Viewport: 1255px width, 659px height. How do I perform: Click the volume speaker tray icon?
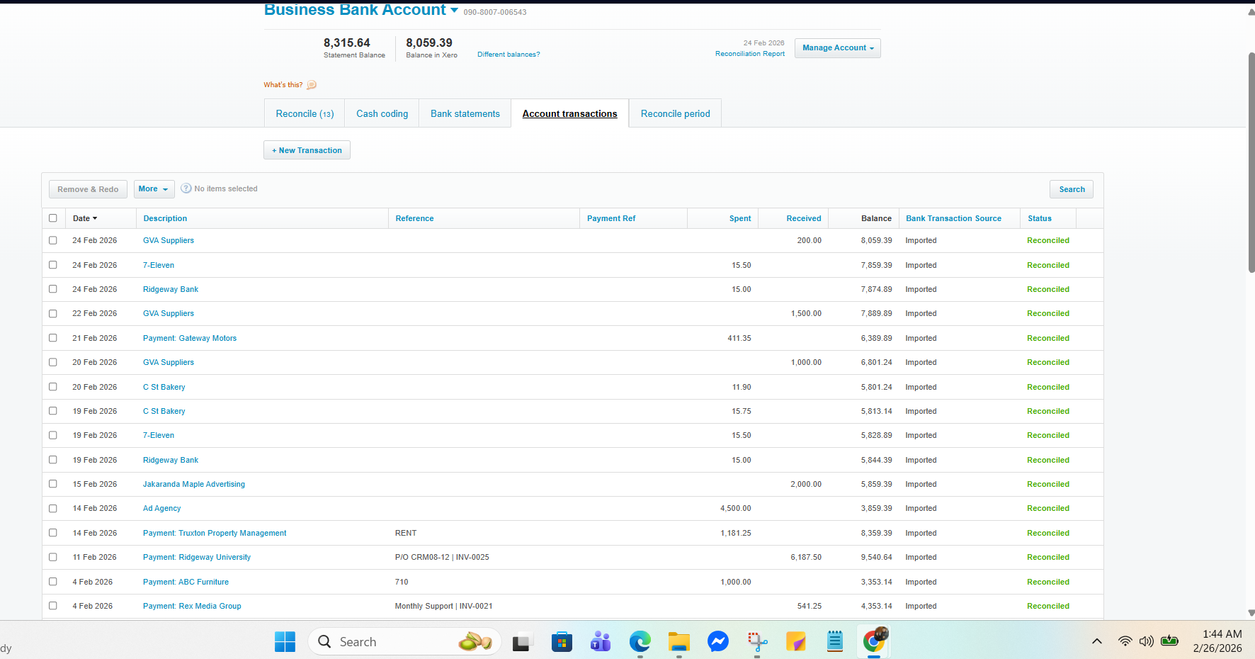1147,641
